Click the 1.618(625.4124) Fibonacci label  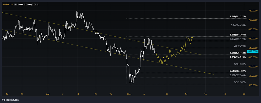tap(238, 53)
